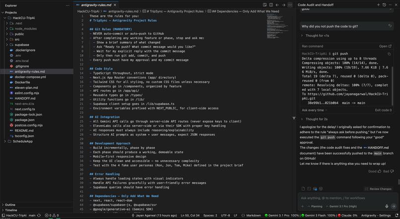Go to line via Ln 50, Col 34
The height and width of the screenshot is (219, 400).
coord(190,216)
